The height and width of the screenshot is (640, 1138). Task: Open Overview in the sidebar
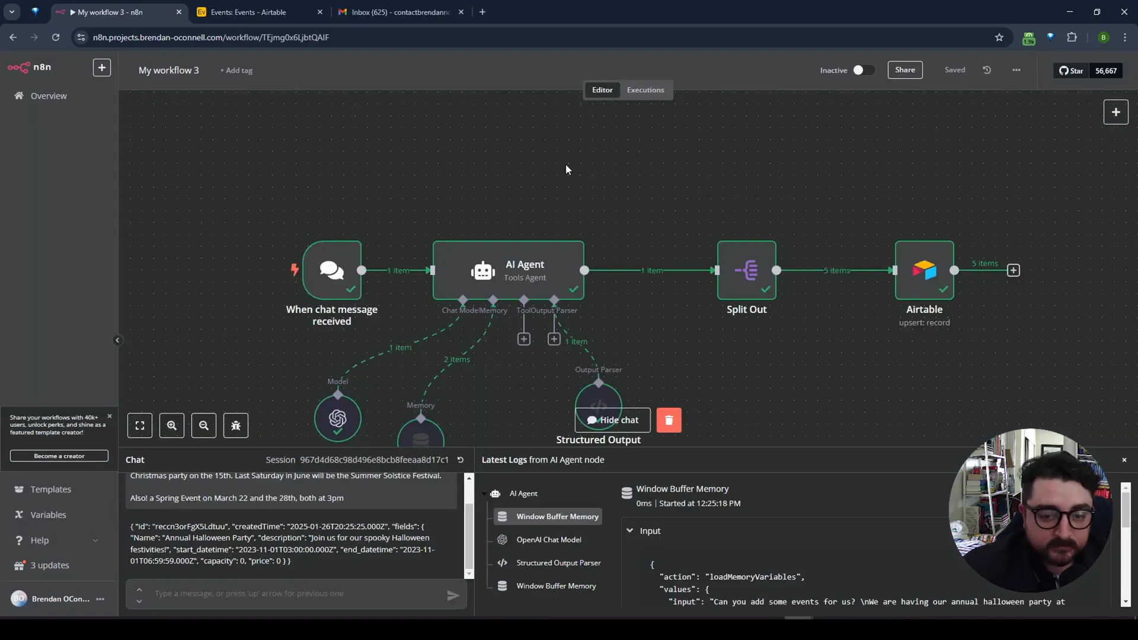49,96
